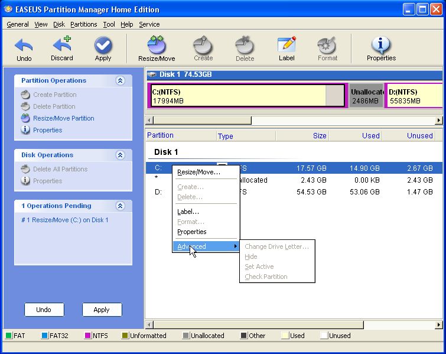The width and height of the screenshot is (446, 354).
Task: Select the Resize/Move toolbar icon
Action: (157, 45)
